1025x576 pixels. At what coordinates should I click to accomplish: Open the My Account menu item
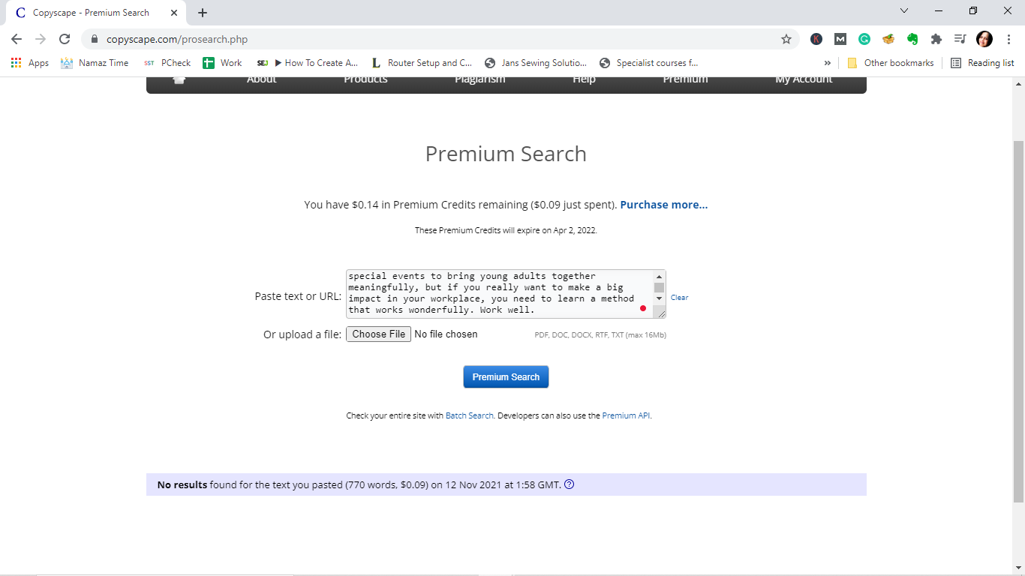804,79
